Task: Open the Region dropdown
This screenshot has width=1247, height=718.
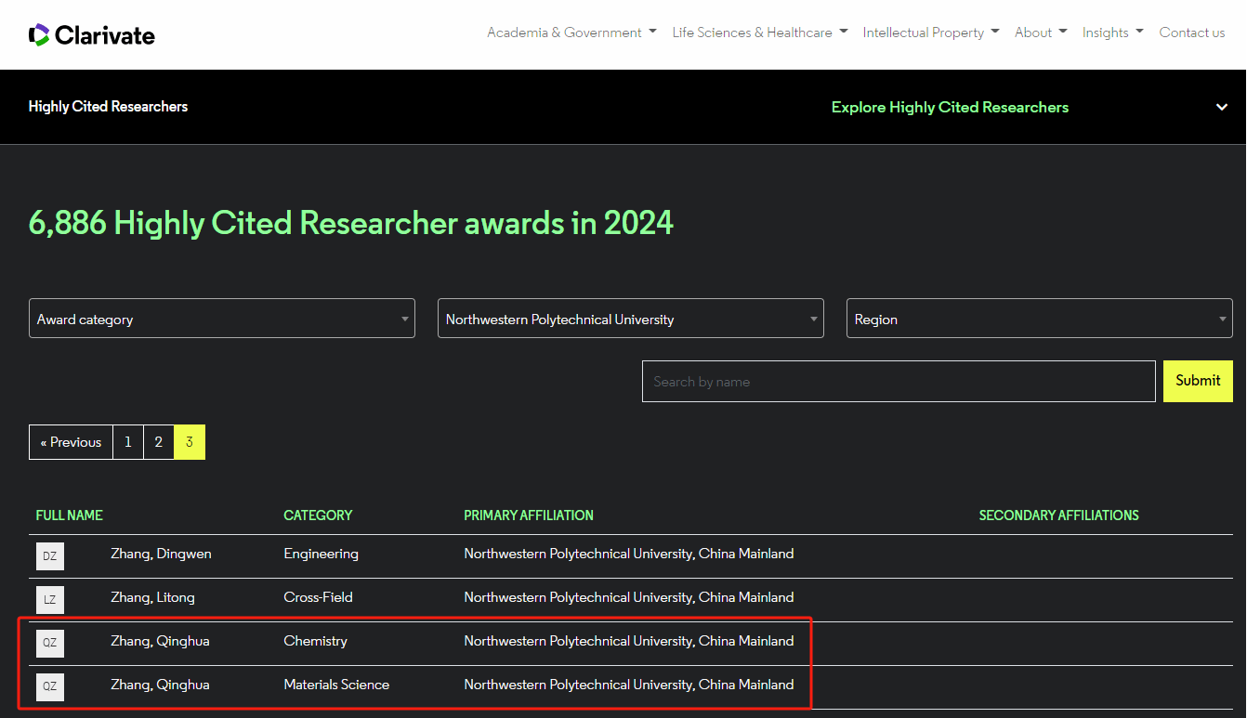Action: pyautogui.click(x=1039, y=319)
